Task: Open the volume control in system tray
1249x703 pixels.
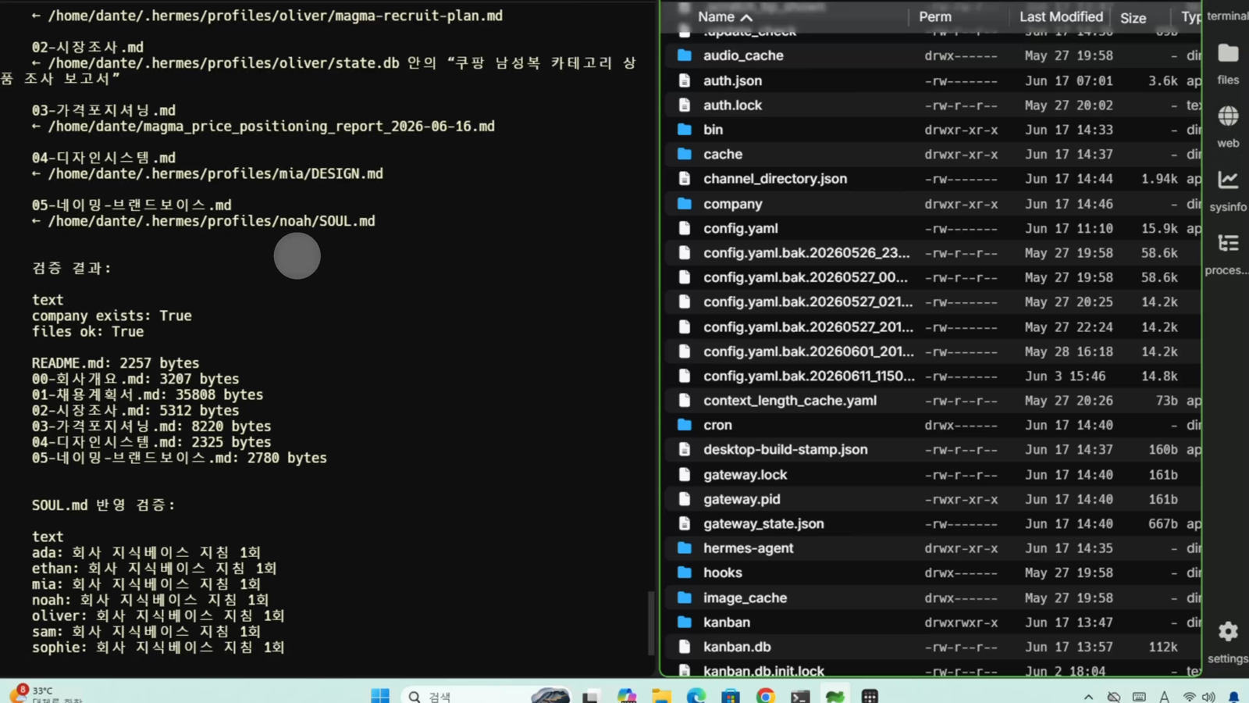Action: pyautogui.click(x=1208, y=696)
